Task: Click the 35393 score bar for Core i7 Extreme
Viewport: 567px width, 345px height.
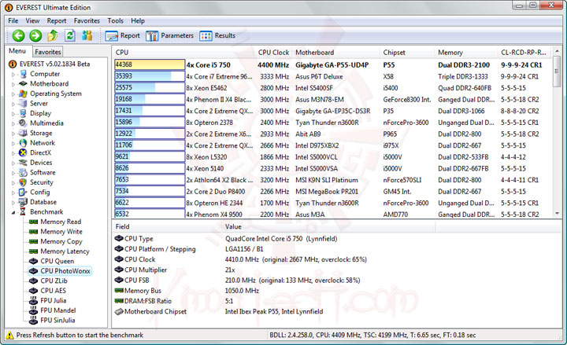Action: click(150, 76)
